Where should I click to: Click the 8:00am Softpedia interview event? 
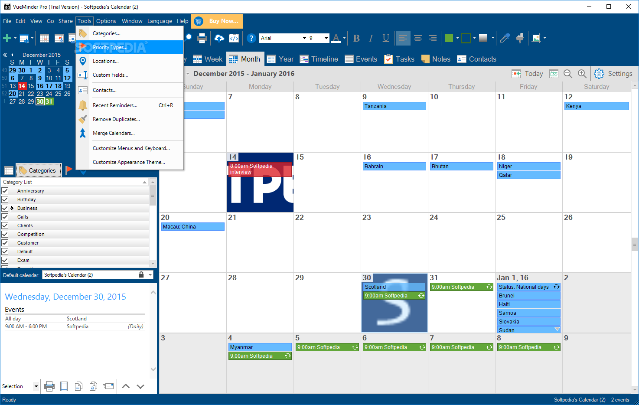point(260,169)
